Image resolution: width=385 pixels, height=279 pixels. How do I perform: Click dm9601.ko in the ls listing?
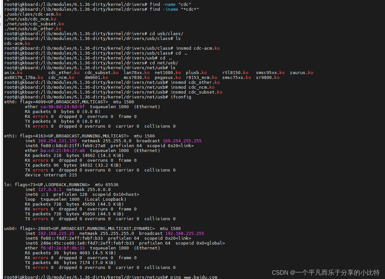(x=96, y=78)
